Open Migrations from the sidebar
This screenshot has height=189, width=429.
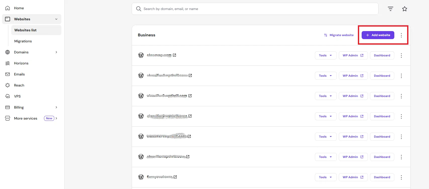point(23,41)
